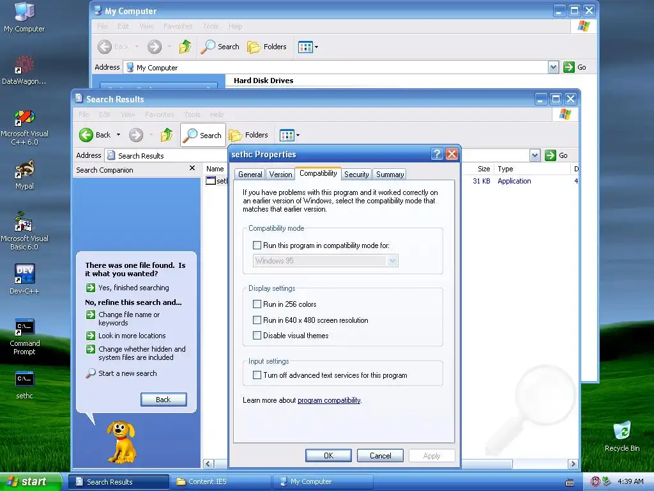Screen dimensions: 654x491
Task: Toggle Folders pane in Search Results toolbar
Action: tap(248, 135)
